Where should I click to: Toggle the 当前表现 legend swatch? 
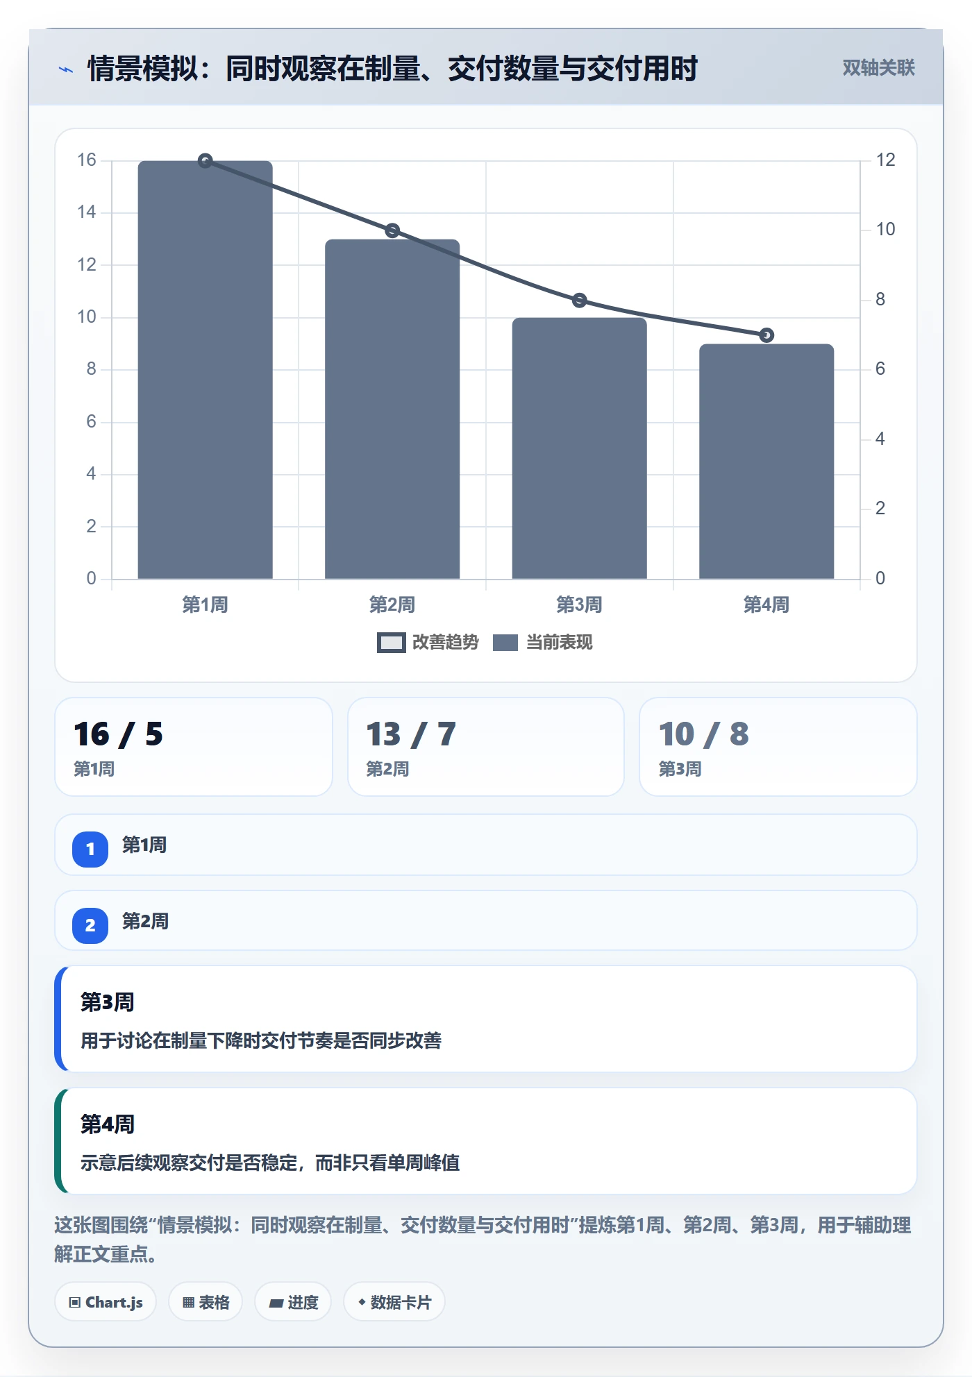tap(505, 643)
